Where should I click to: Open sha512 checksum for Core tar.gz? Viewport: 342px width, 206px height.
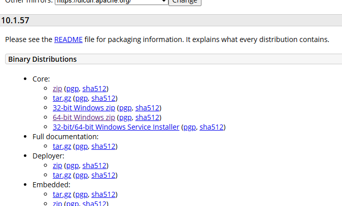(103, 98)
